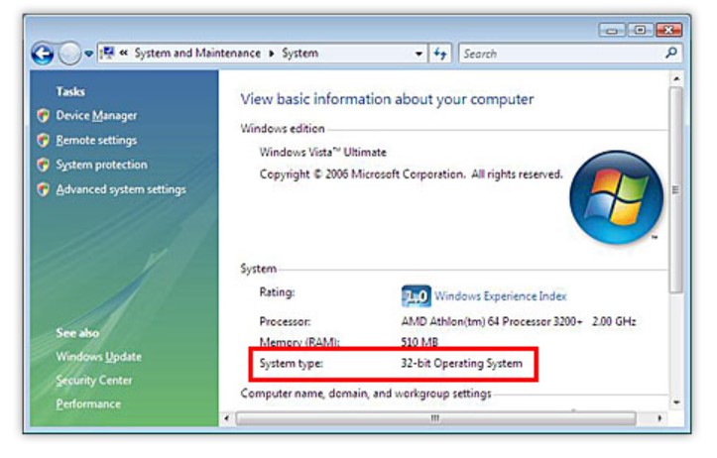Click the View basic information heading
The height and width of the screenshot is (458, 717).
coord(387,99)
